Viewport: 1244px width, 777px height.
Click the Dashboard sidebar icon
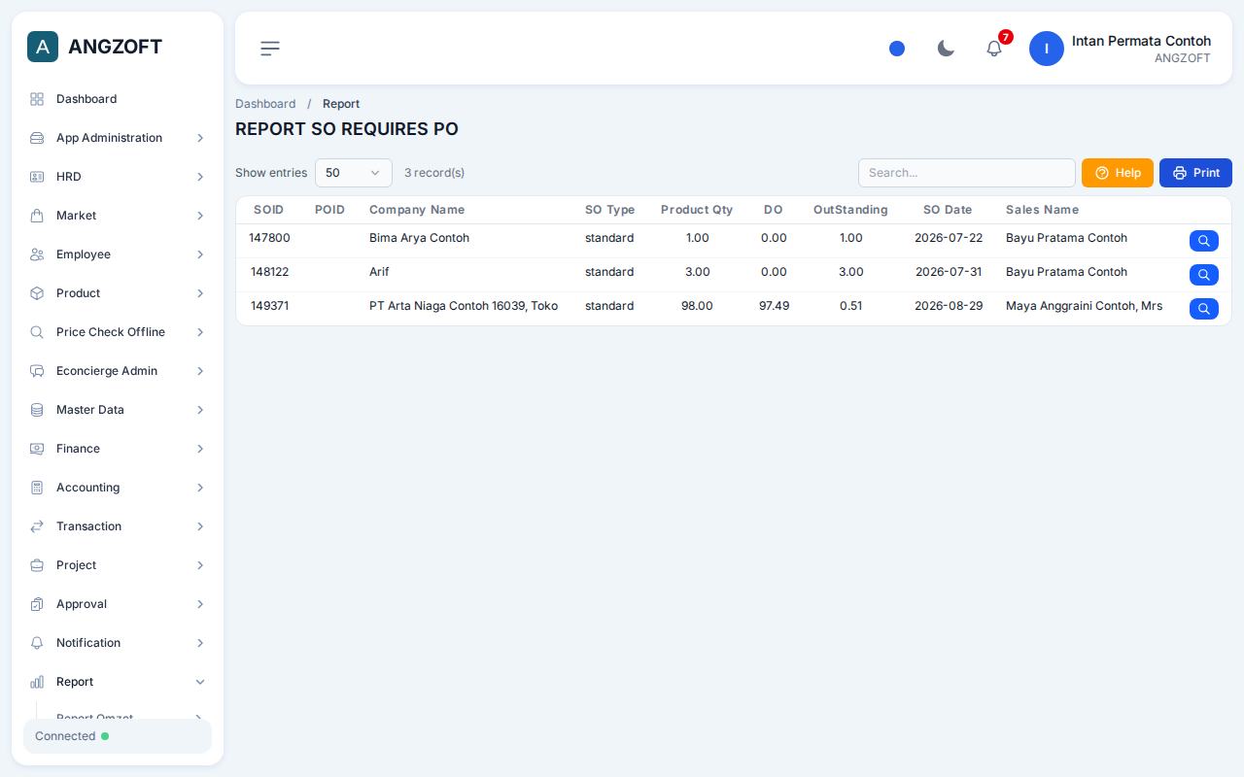[37, 99]
